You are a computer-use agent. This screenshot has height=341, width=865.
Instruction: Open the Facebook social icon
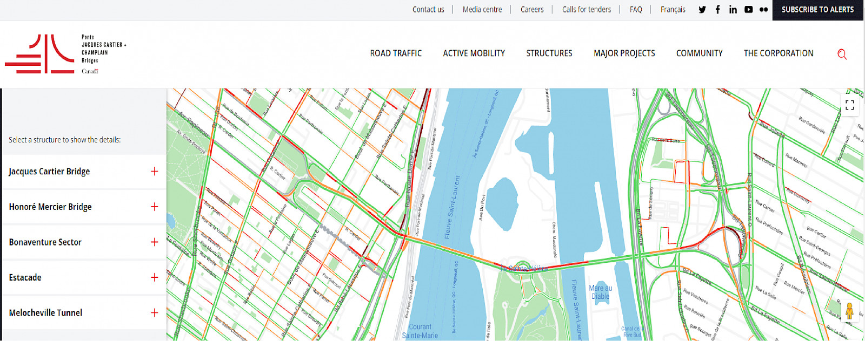point(717,9)
